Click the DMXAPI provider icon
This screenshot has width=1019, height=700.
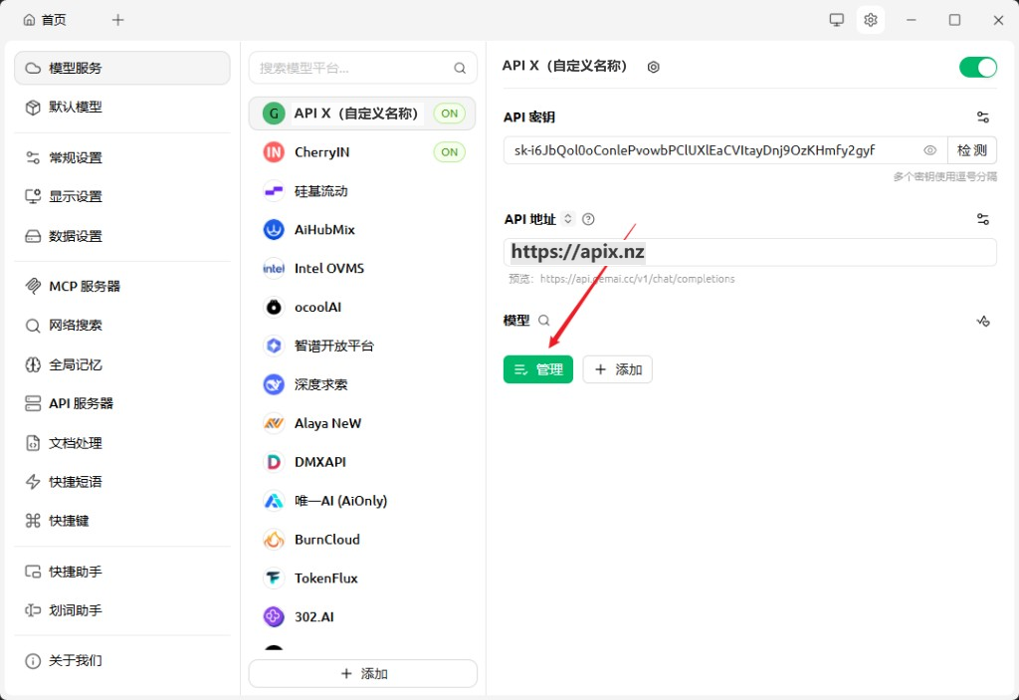274,462
